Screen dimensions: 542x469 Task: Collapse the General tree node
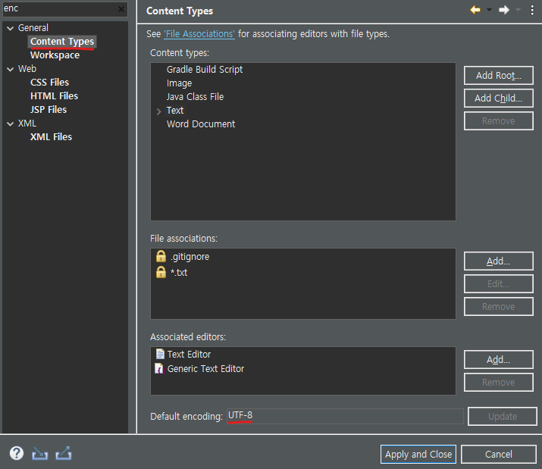[11, 28]
